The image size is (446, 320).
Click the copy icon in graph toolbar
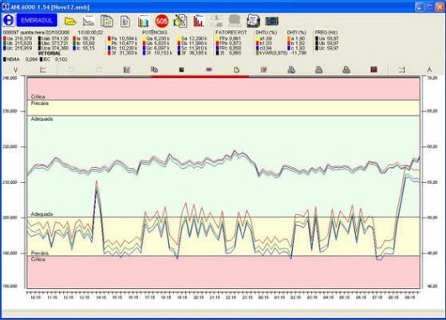(x=154, y=70)
